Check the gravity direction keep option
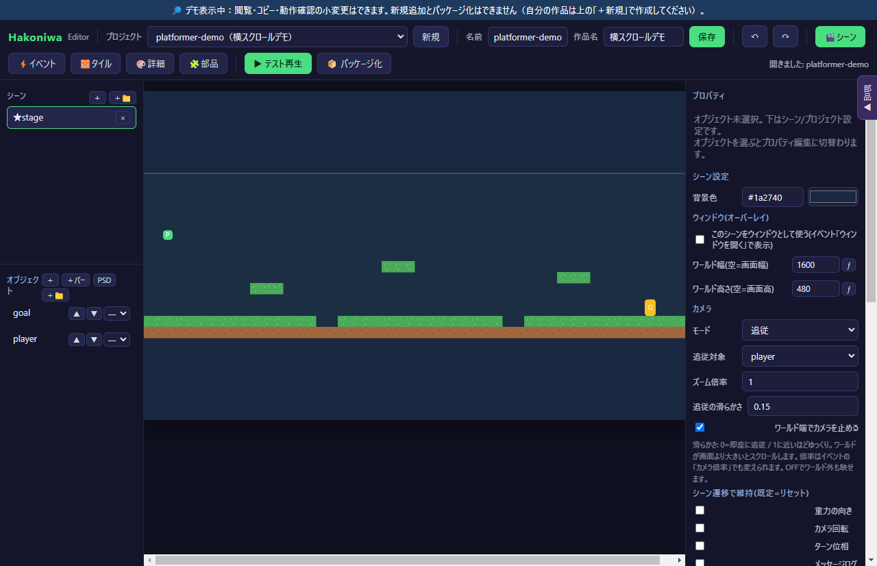The width and height of the screenshot is (877, 566). [x=700, y=510]
